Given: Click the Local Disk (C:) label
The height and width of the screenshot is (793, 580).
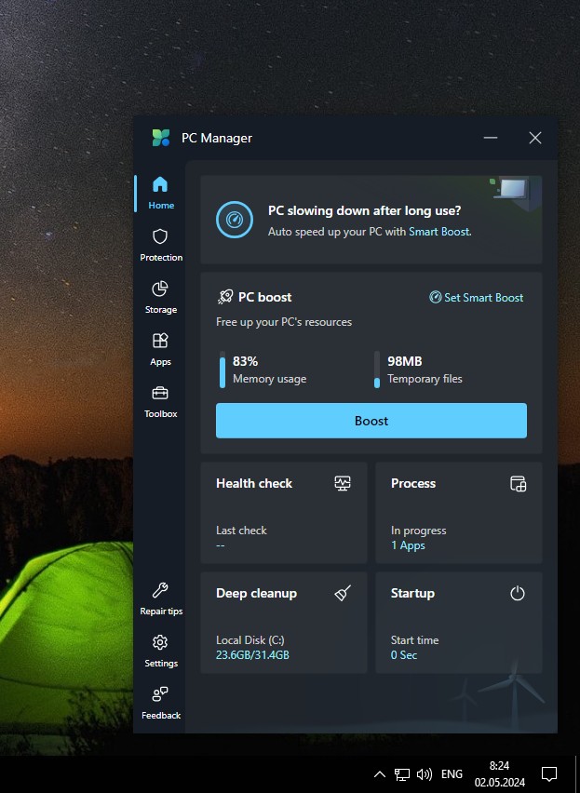Looking at the screenshot, I should (250, 639).
